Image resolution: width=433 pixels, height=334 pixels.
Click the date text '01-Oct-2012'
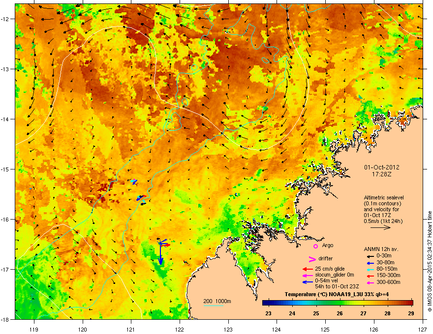[x=382, y=167]
